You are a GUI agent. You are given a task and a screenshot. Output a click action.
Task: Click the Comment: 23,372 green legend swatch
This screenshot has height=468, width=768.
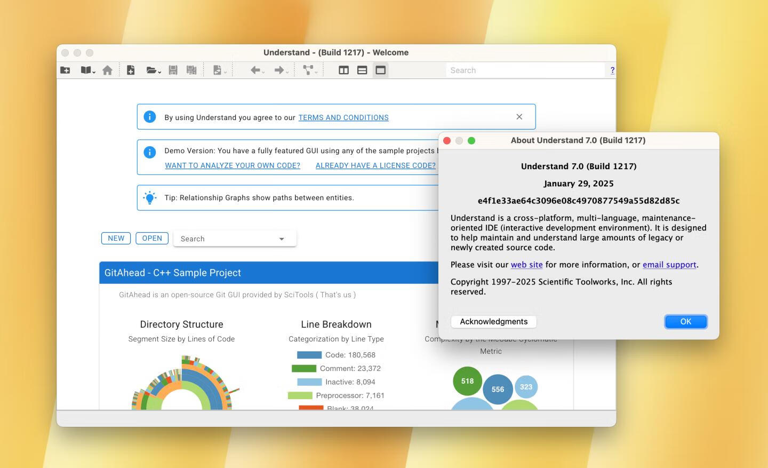(304, 368)
